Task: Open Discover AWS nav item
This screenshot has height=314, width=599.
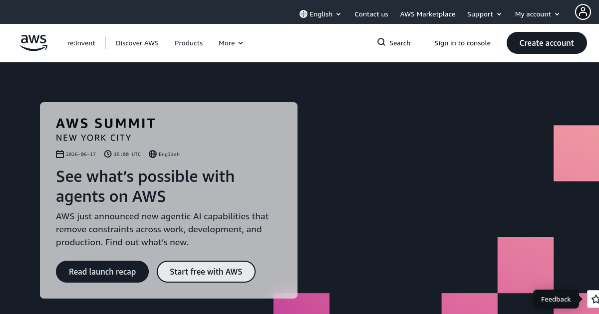Action: 137,43
